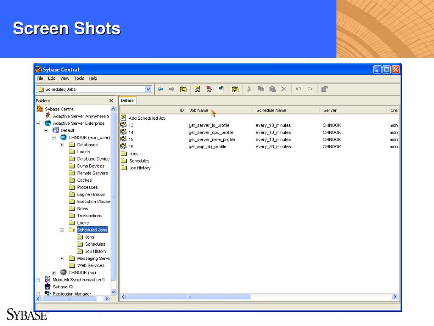Open the View menu

[x=65, y=78]
